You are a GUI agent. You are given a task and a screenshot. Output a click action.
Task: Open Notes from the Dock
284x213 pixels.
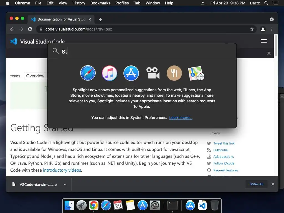[130, 205]
